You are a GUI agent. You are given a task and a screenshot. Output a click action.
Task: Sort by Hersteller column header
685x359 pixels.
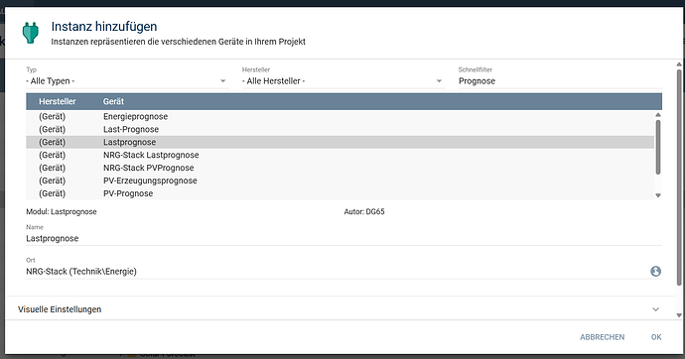point(58,101)
